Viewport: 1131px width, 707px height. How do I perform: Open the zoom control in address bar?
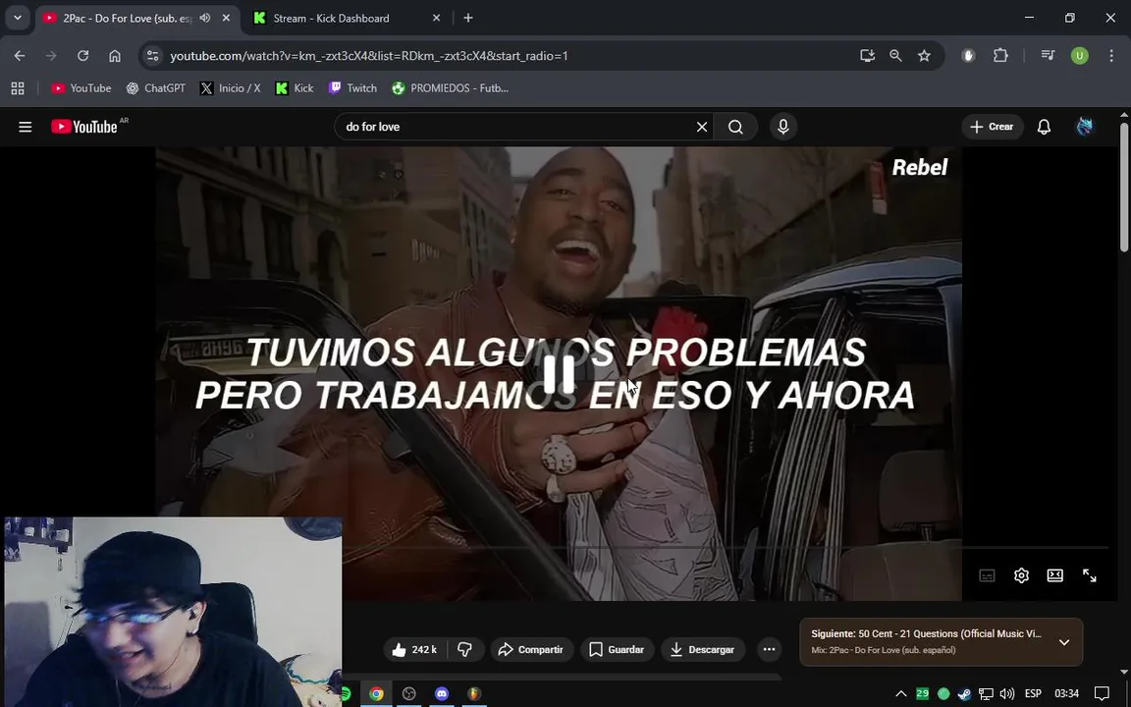pyautogui.click(x=895, y=56)
